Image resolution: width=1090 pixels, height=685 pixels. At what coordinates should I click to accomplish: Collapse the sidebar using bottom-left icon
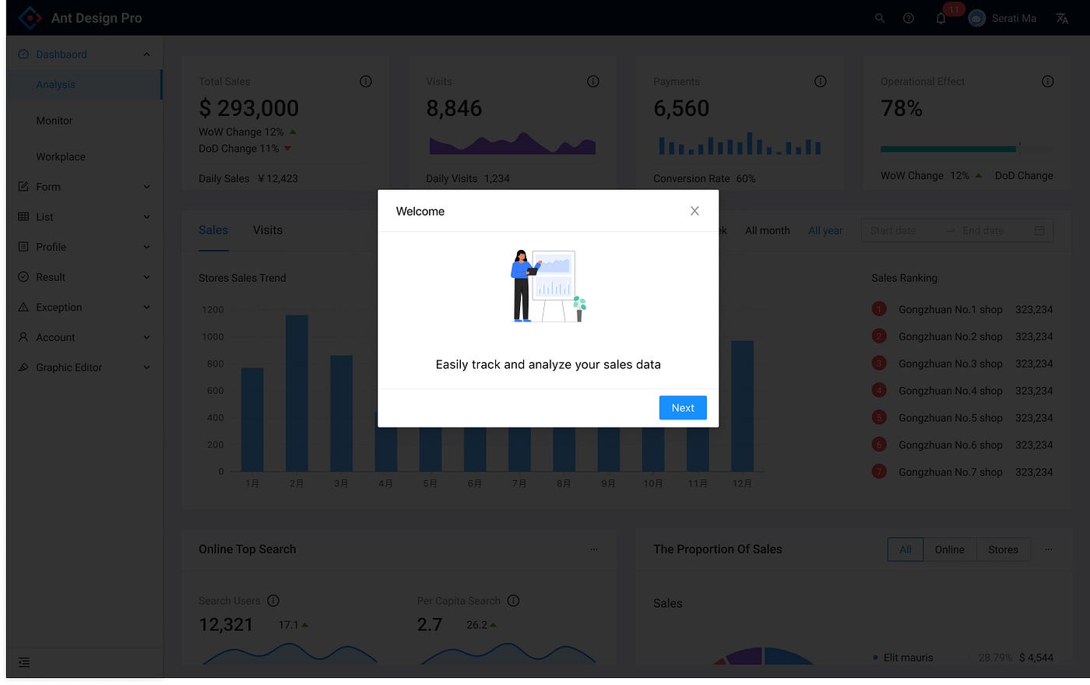[23, 662]
